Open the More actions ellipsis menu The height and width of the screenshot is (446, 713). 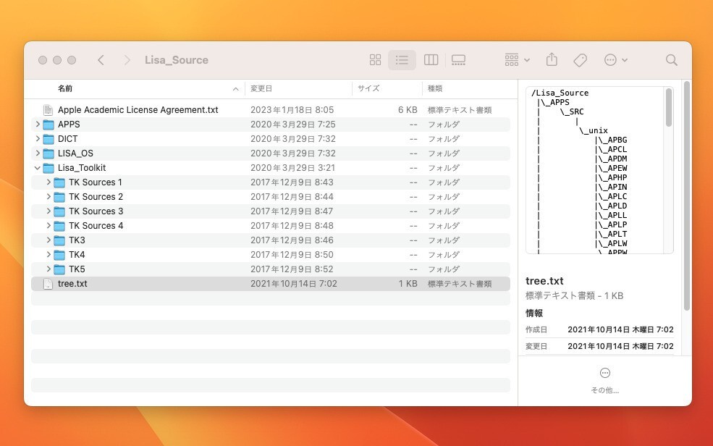click(612, 59)
